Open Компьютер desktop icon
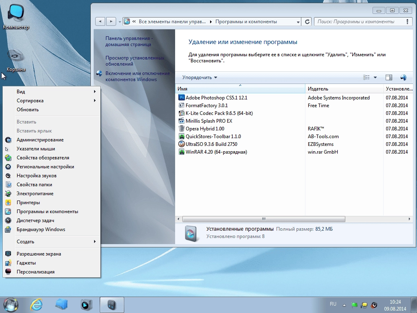The height and width of the screenshot is (313, 417). [16, 16]
